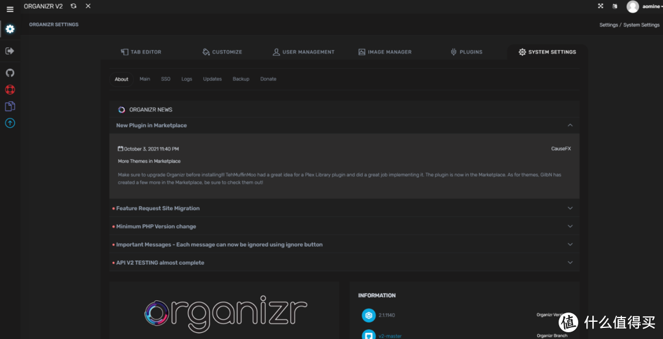Open the settings gear in the sidebar
Image resolution: width=663 pixels, height=339 pixels.
click(10, 29)
